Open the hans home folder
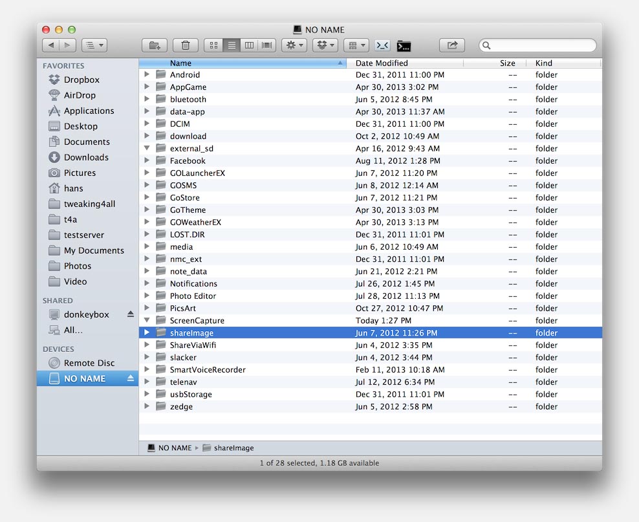The width and height of the screenshot is (639, 522). coord(73,188)
